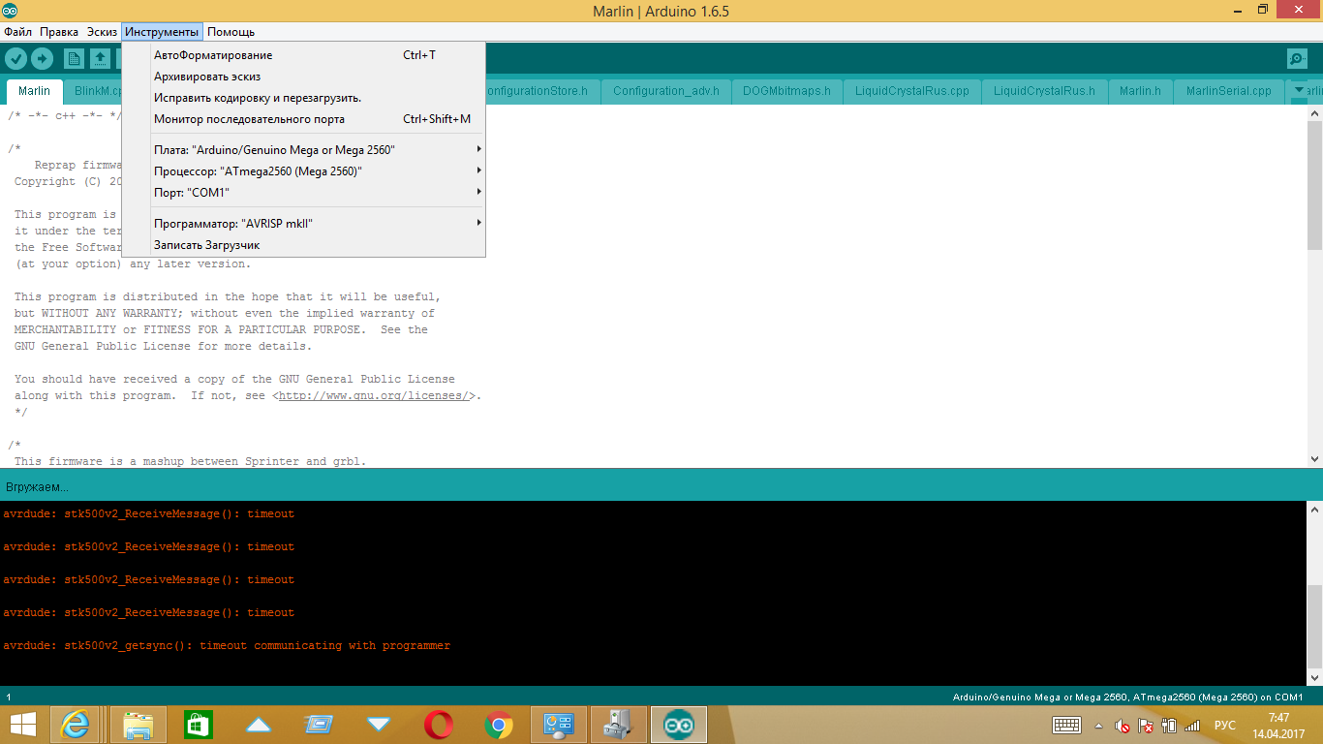The width and height of the screenshot is (1323, 744).
Task: Switch to the Marlin.h tab
Action: [1140, 91]
